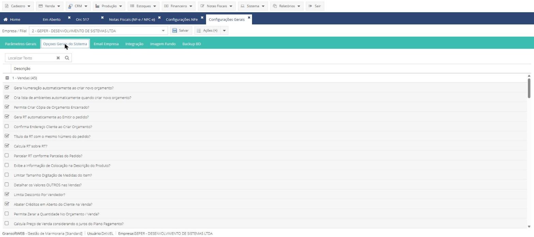Toggle Calcula RT sobre RT checkbox
Image resolution: width=534 pixels, height=237 pixels.
[7, 146]
